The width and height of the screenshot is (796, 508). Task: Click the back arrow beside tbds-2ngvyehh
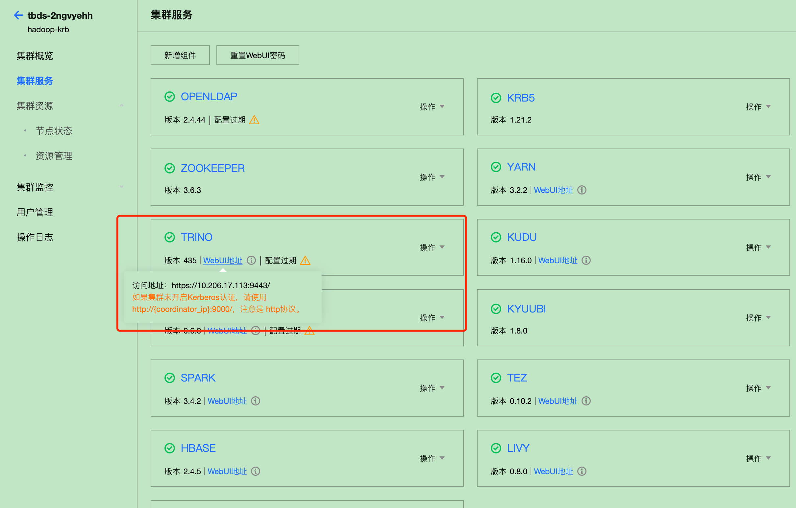[x=18, y=15]
